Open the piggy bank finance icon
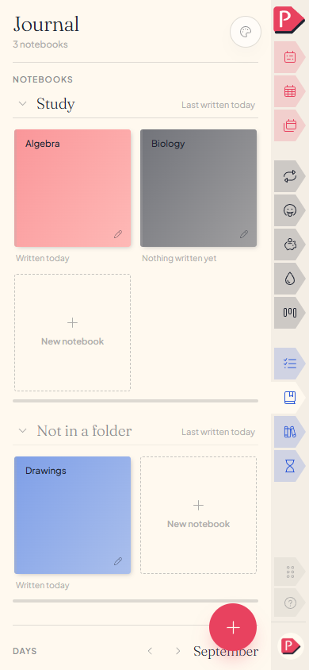This screenshot has height=670, width=309. pyautogui.click(x=289, y=245)
